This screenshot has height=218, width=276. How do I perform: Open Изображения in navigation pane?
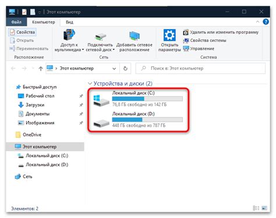36,123
